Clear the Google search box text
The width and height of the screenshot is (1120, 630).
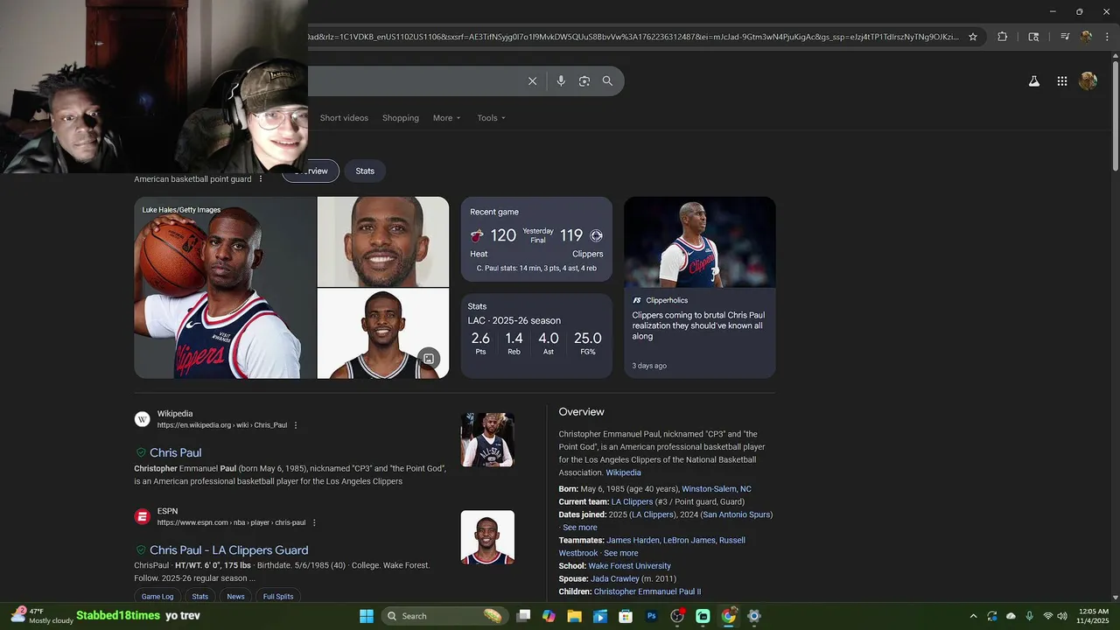tap(532, 81)
